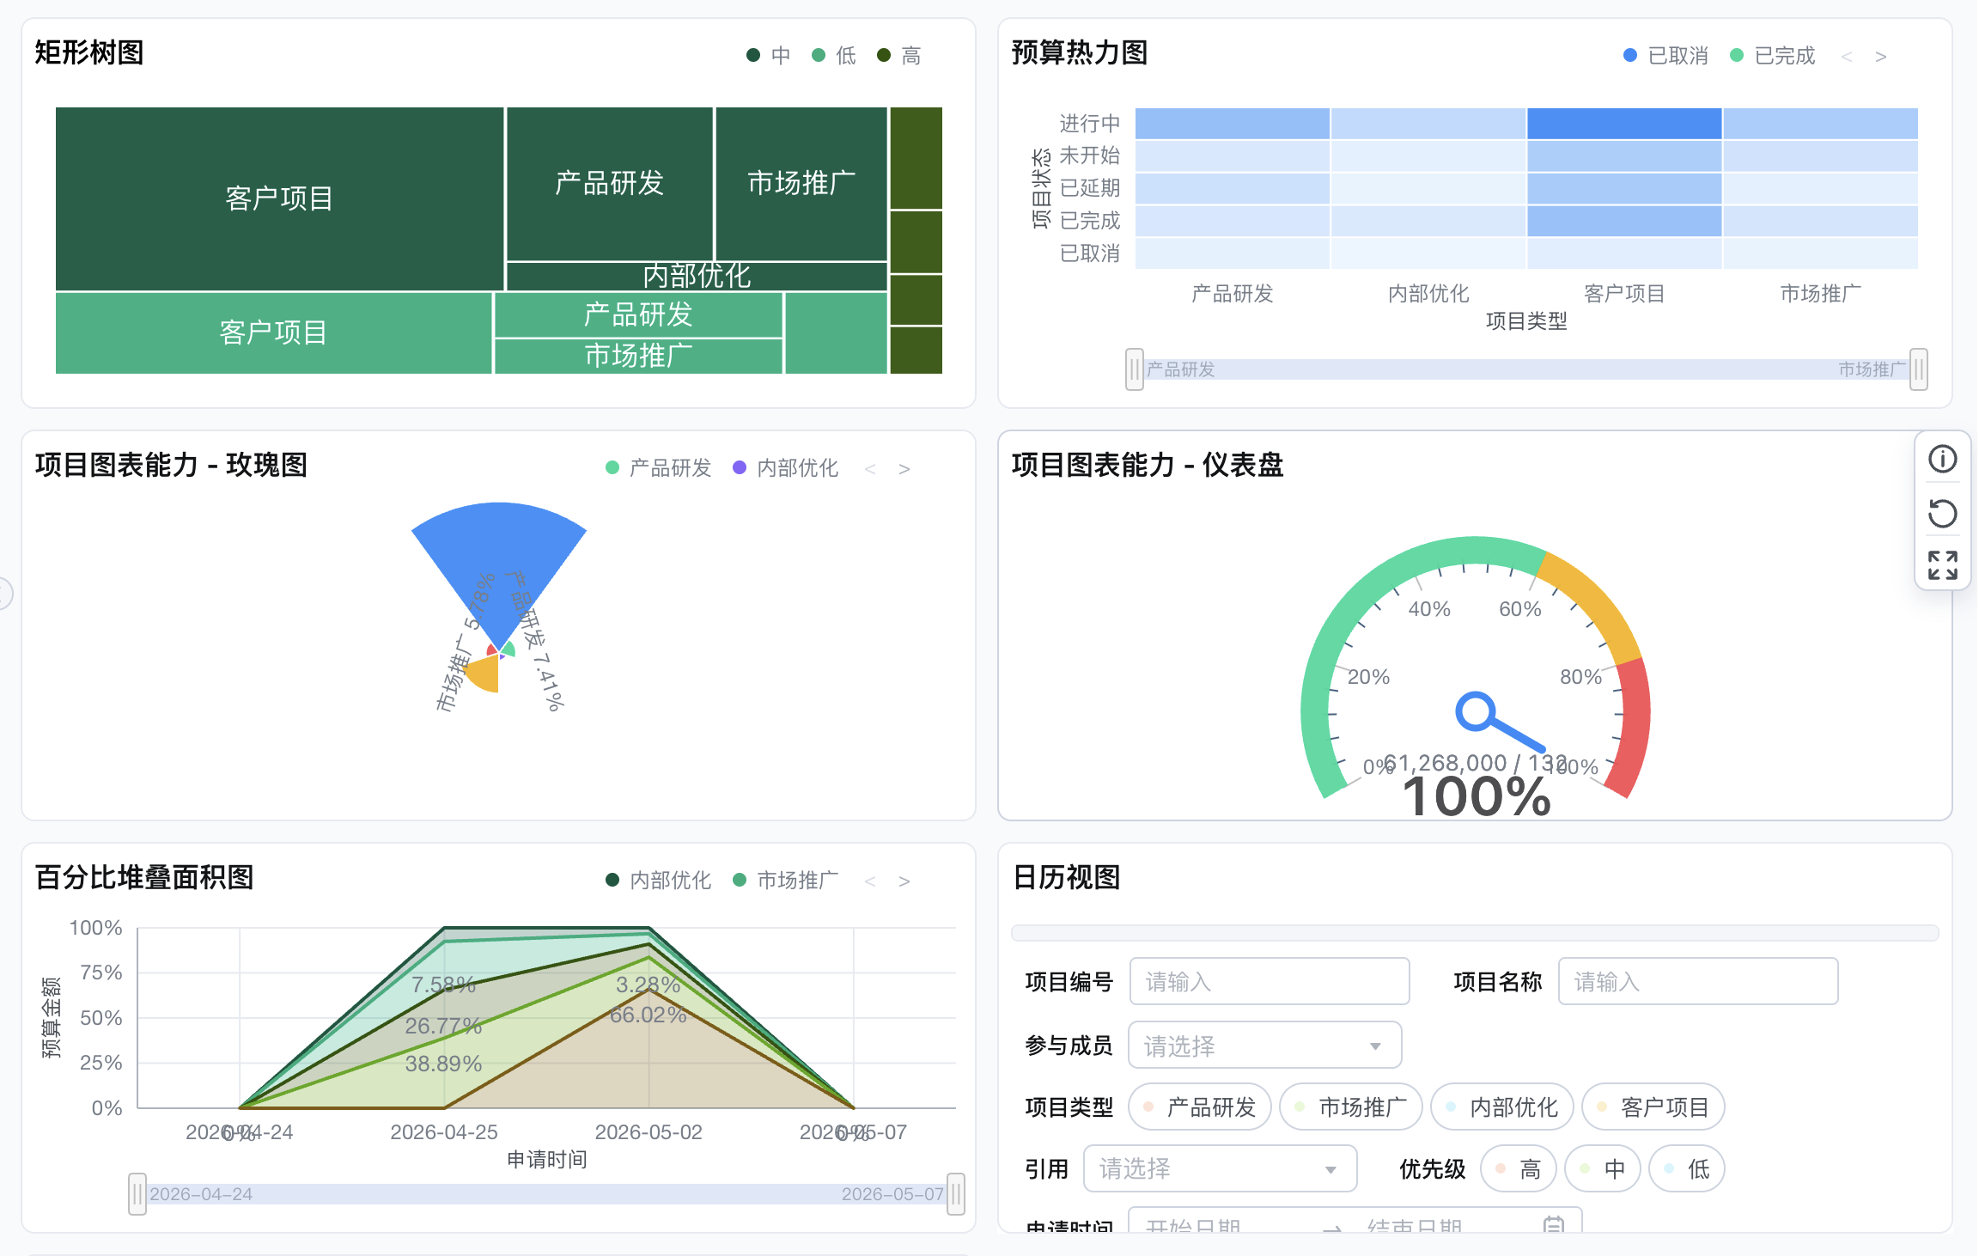The width and height of the screenshot is (1979, 1256).
Task: Next legend page in stacked area chart
Action: coord(904,881)
